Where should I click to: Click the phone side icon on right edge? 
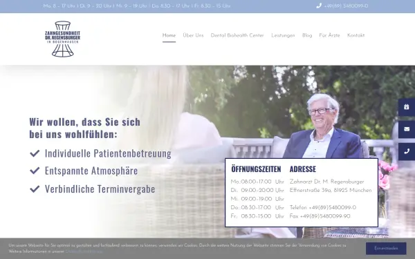tap(407, 151)
